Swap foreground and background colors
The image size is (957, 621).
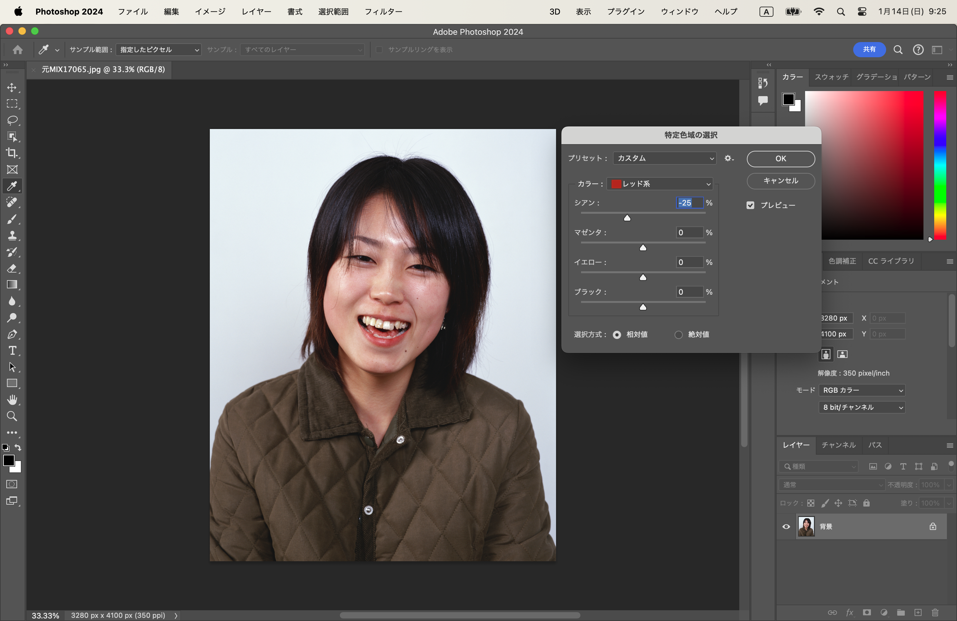coord(18,447)
